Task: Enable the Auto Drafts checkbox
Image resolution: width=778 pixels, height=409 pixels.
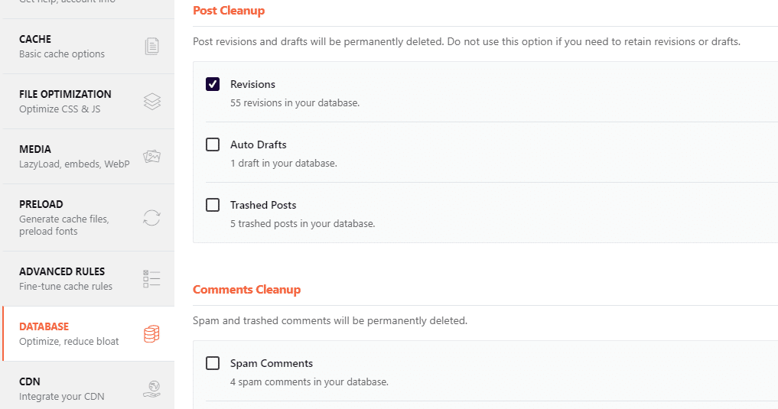Action: tap(213, 144)
